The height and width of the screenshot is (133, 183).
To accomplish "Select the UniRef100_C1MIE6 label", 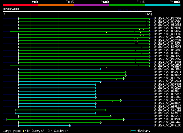I will (168, 110).
